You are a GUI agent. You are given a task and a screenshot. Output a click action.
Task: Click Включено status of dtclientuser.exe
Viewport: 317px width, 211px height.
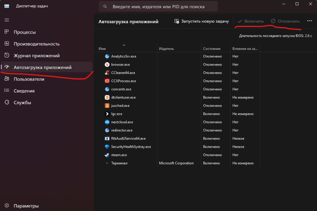[211, 97]
